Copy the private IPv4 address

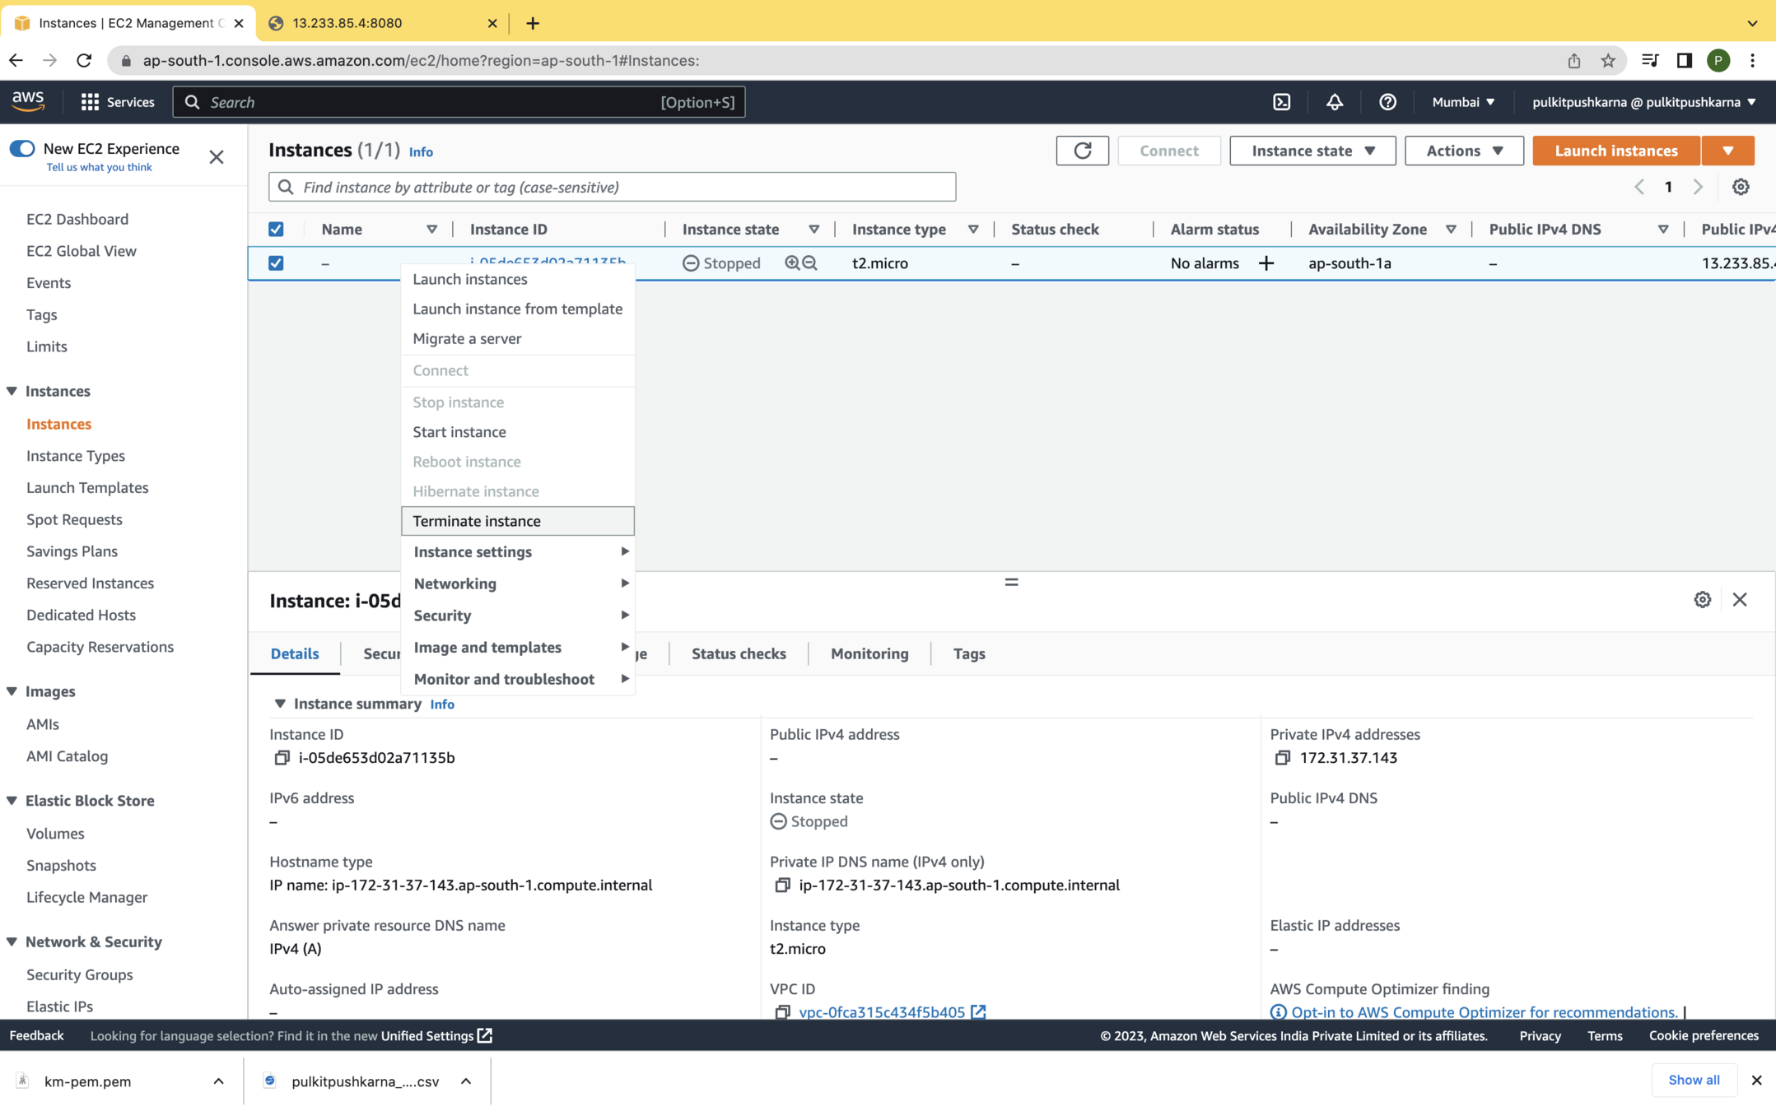[x=1282, y=758]
